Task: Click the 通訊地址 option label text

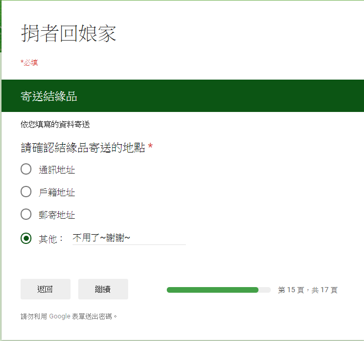Action: click(x=57, y=169)
